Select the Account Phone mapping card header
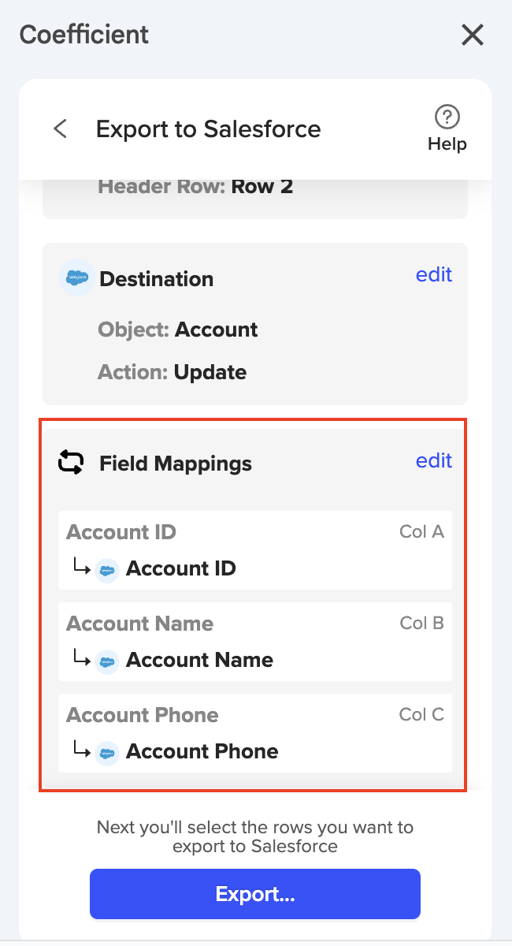The width and height of the screenshot is (512, 946). tap(143, 715)
